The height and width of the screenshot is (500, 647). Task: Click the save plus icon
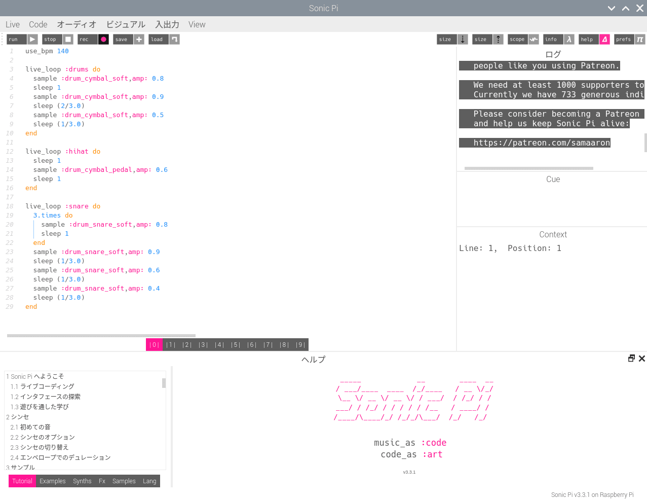139,40
